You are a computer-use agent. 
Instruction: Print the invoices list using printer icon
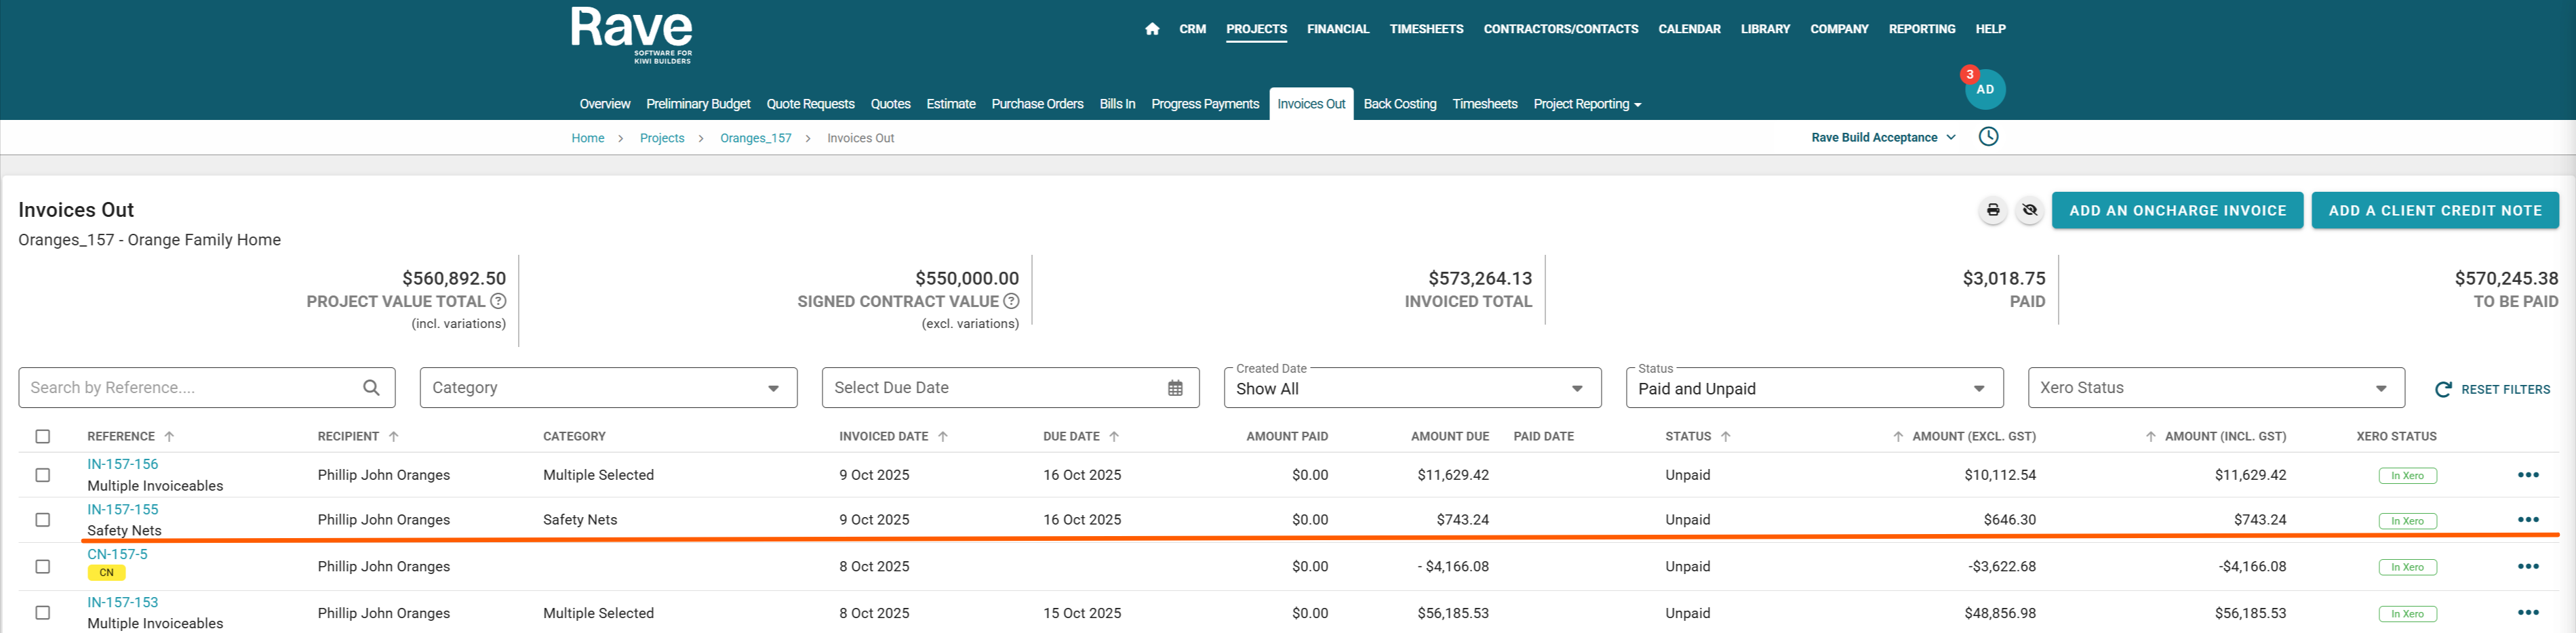pyautogui.click(x=1992, y=210)
